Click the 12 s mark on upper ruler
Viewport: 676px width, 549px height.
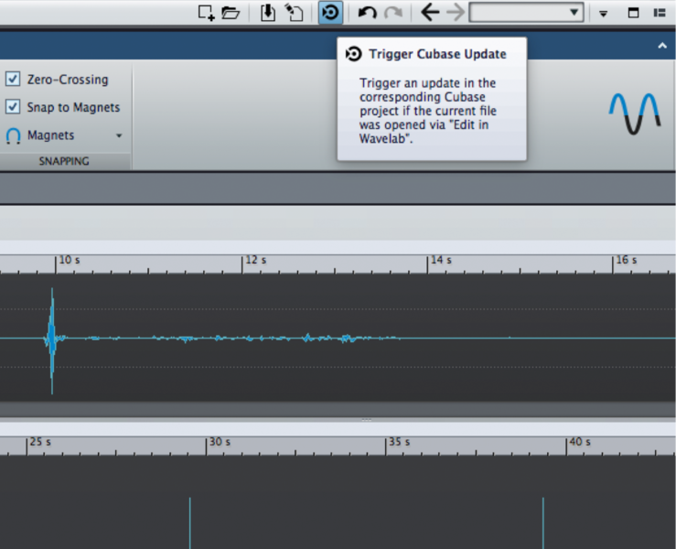255,260
